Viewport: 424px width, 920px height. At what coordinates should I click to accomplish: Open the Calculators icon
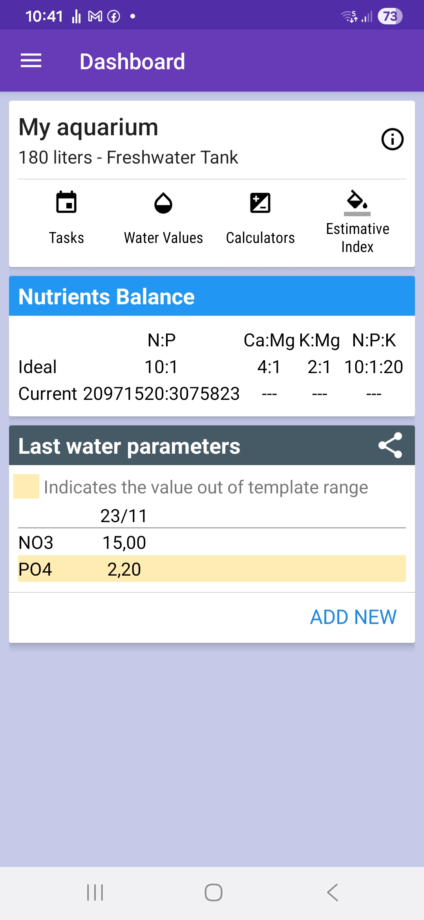(260, 203)
